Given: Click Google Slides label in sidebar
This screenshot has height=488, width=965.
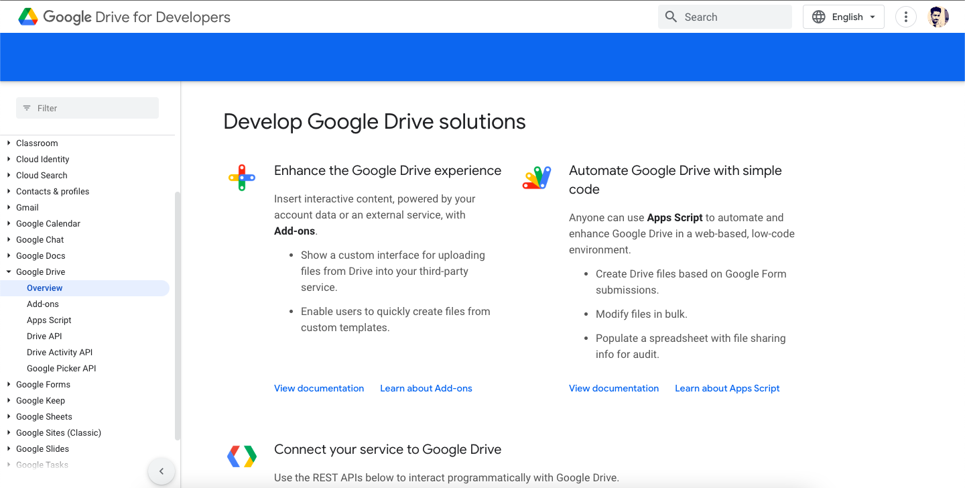Looking at the screenshot, I should (43, 448).
